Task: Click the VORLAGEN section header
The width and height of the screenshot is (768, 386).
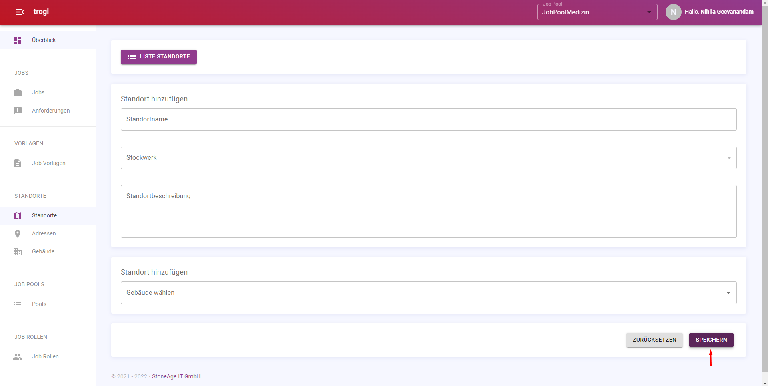Action: (29, 143)
